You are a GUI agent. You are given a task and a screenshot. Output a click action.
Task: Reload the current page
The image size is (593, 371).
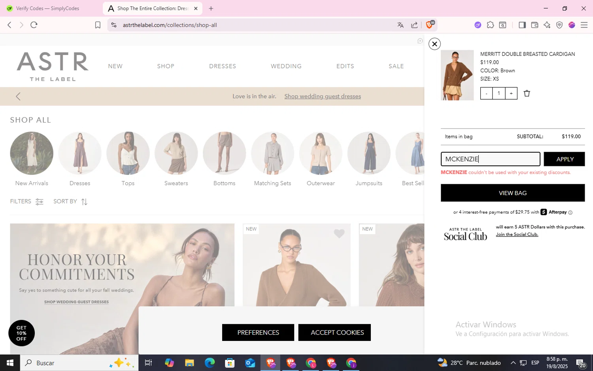coord(34,25)
